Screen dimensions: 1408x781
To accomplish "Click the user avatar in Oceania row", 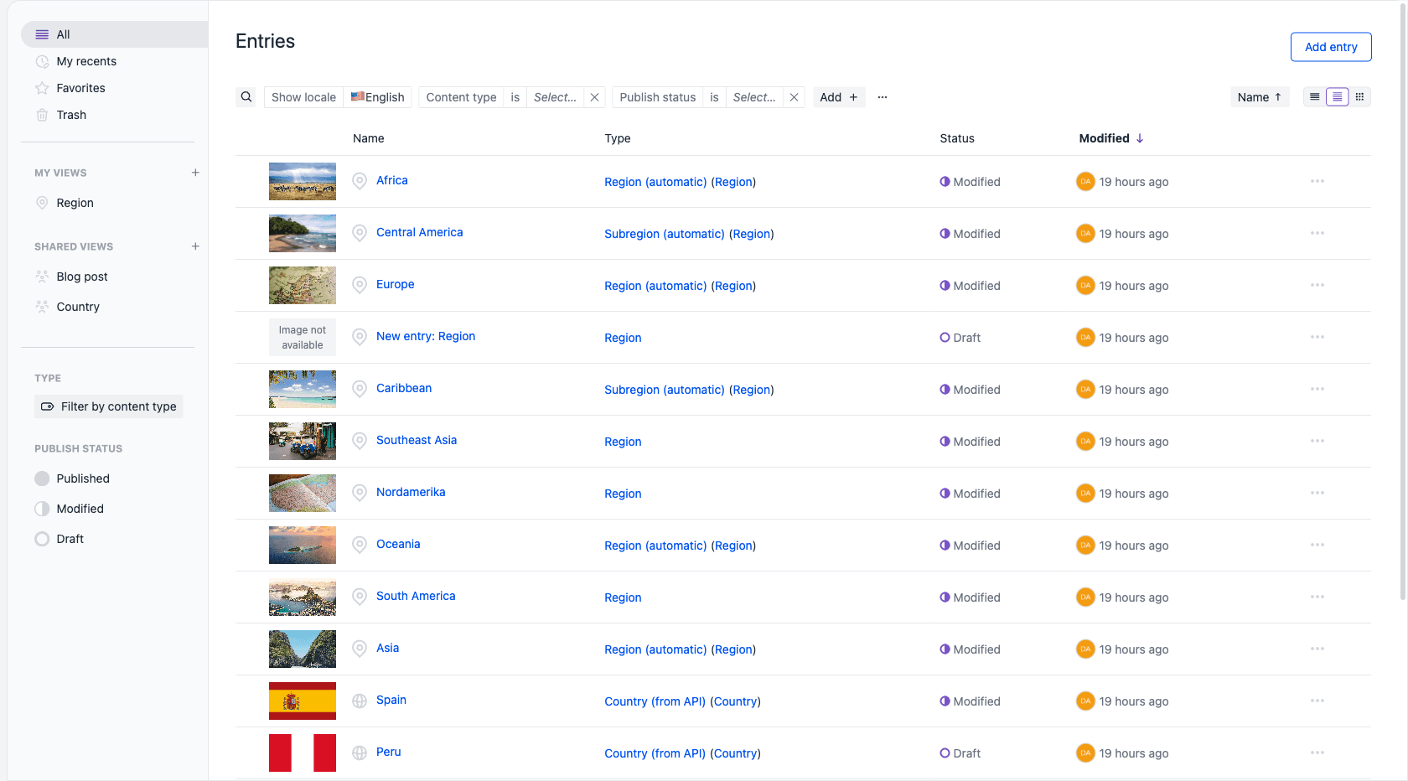I will click(x=1085, y=545).
